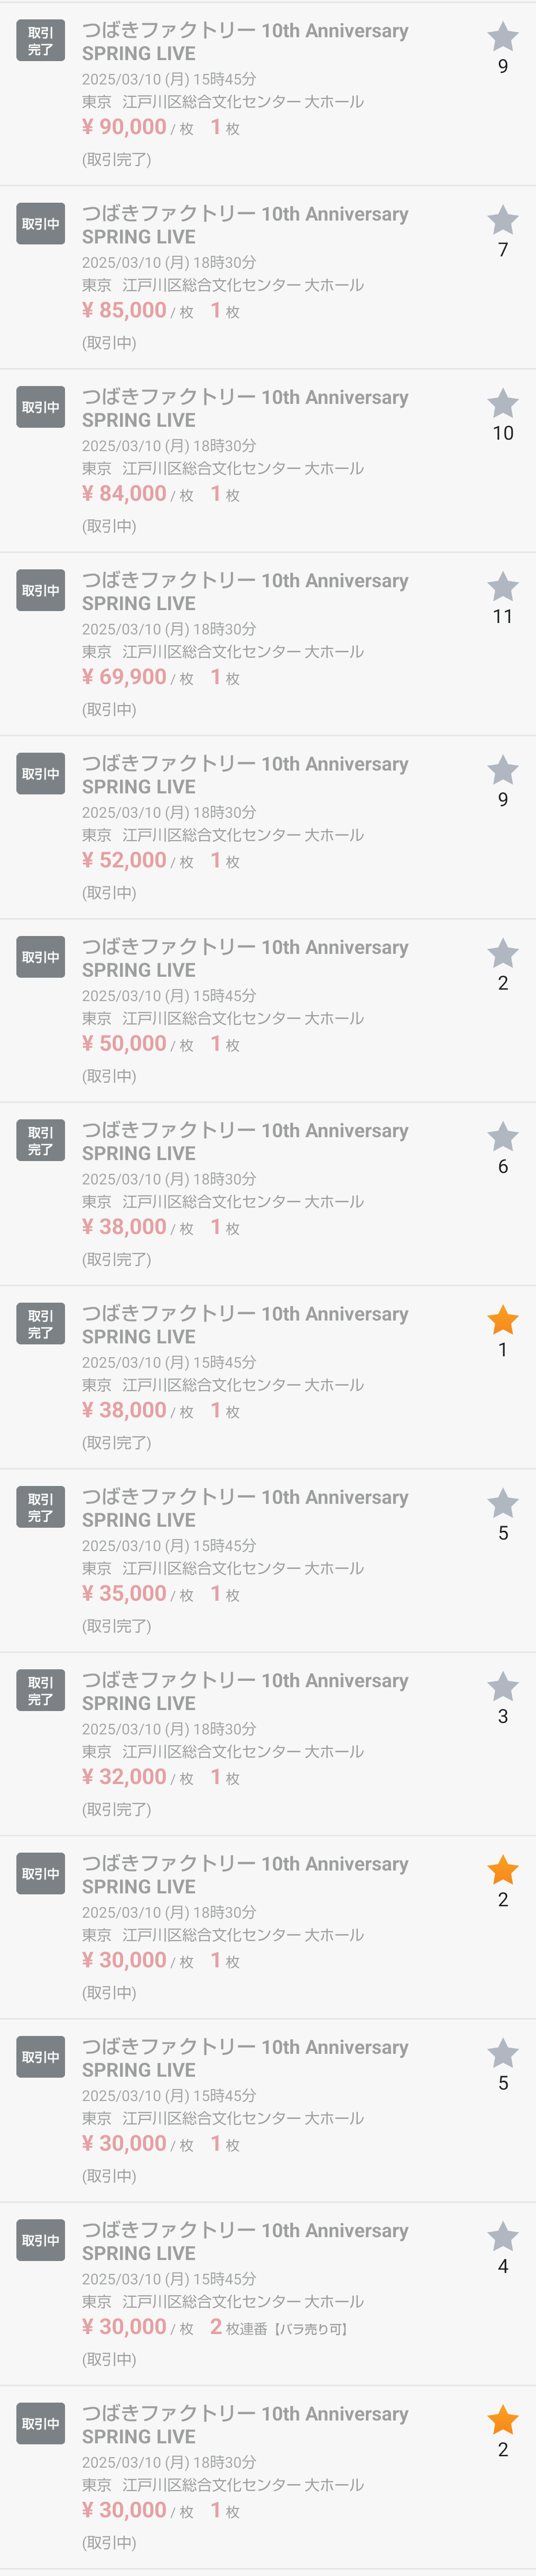Star the ¥50,000 listing
The width and height of the screenshot is (536, 2576).
tap(502, 954)
